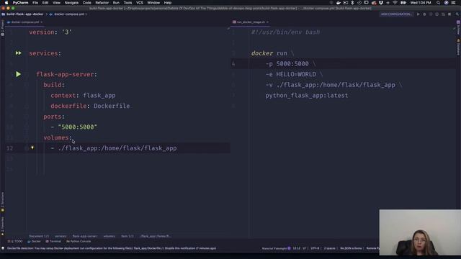
Task: Open Spotlight search in macOS menu bar
Action: (x=439, y=3)
